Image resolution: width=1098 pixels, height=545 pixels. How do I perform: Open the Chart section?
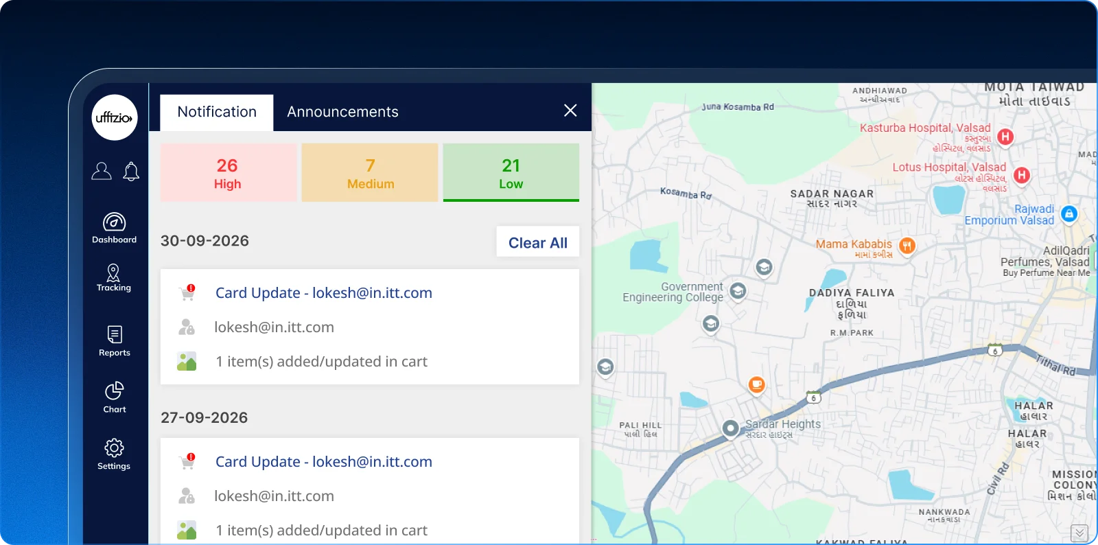click(115, 397)
